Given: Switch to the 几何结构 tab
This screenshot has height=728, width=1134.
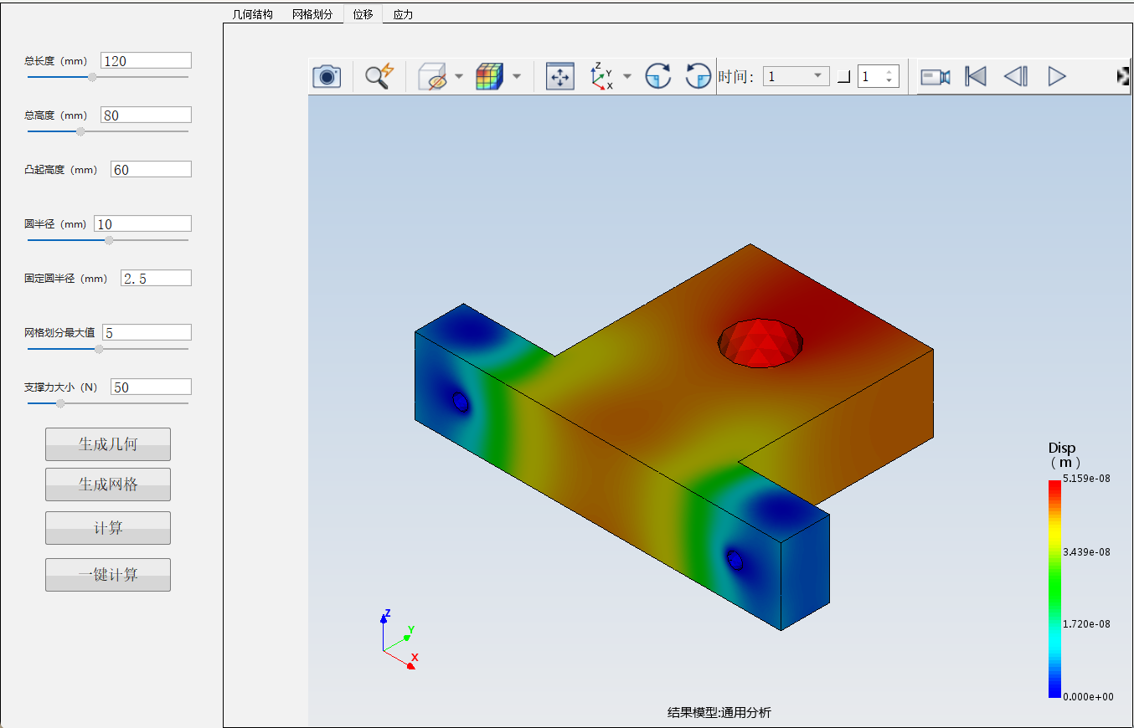Looking at the screenshot, I should coord(252,14).
